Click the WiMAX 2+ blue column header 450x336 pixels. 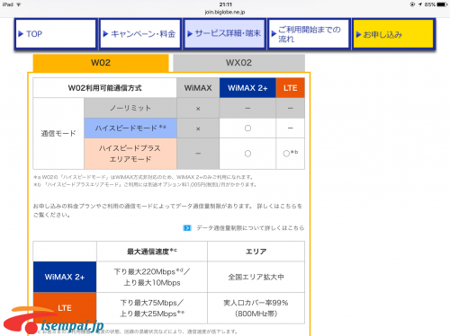pos(247,88)
